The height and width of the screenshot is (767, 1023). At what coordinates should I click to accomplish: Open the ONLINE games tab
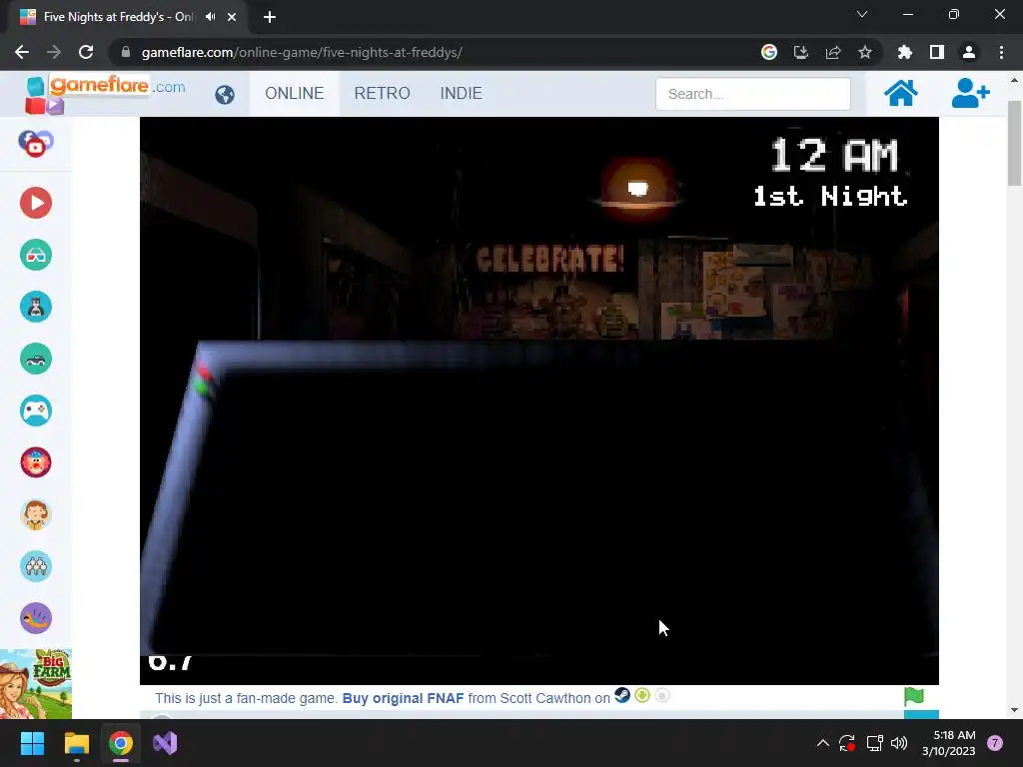coord(295,93)
